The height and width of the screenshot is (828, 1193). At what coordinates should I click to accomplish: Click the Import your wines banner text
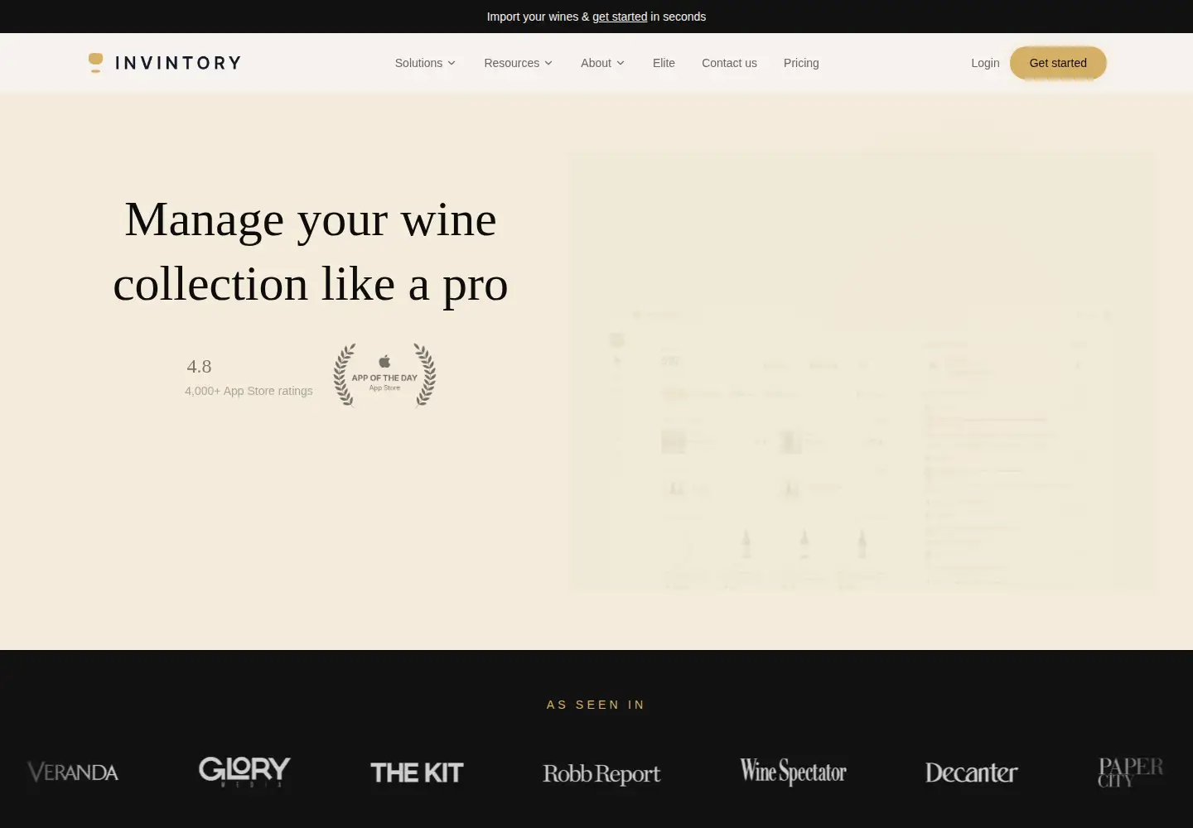pyautogui.click(x=596, y=17)
